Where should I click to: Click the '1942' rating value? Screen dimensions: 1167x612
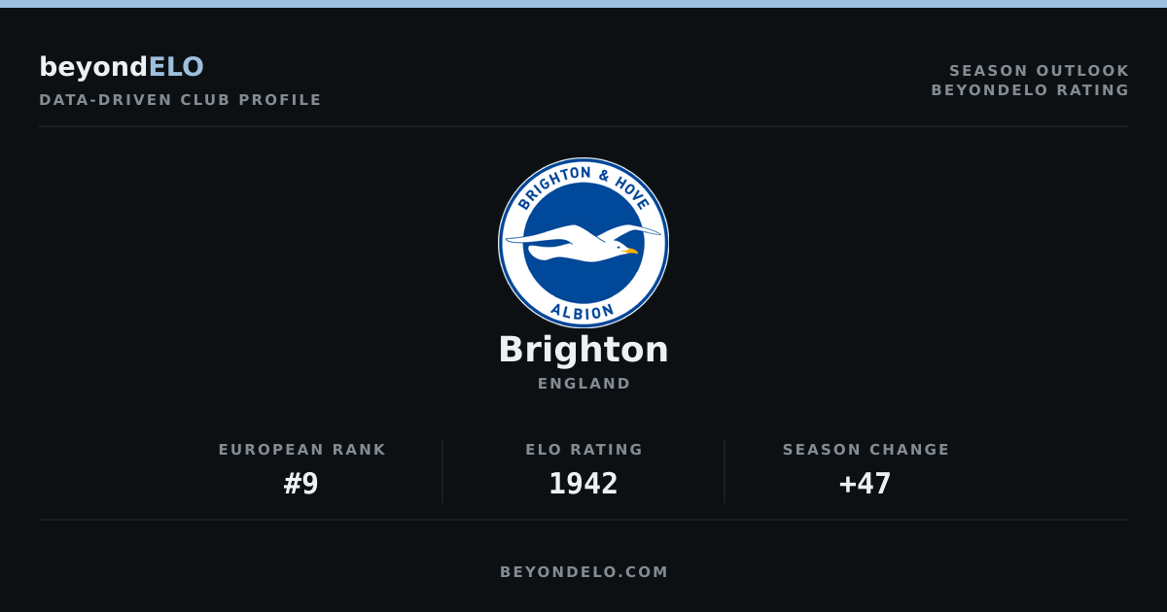(583, 484)
